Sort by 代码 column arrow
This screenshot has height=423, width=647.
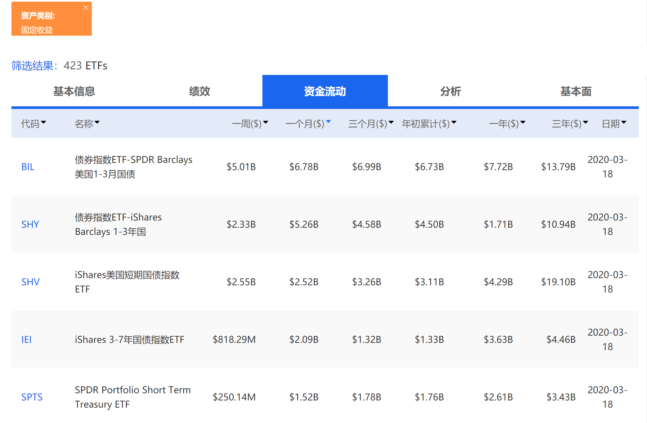pyautogui.click(x=43, y=122)
